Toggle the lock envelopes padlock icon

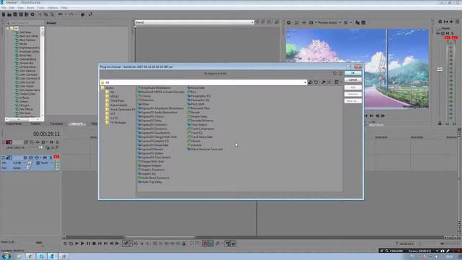[184, 243]
